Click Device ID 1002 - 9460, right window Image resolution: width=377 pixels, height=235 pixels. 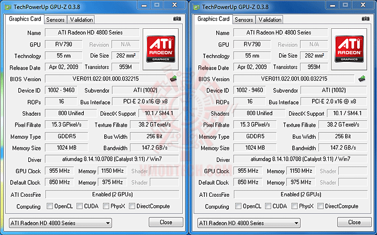click(x=250, y=90)
